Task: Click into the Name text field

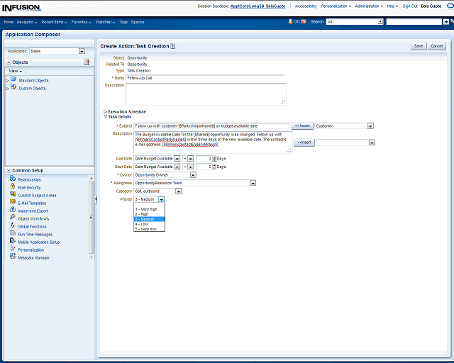Action: pos(204,78)
